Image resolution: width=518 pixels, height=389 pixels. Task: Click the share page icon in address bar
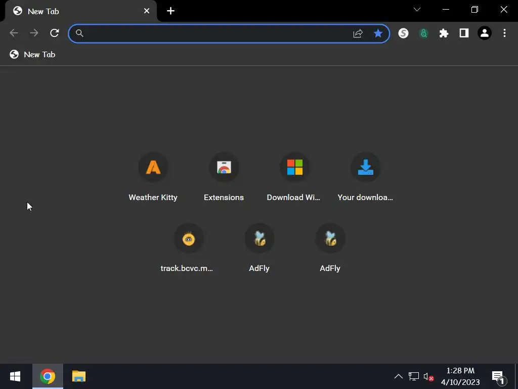coord(358,33)
